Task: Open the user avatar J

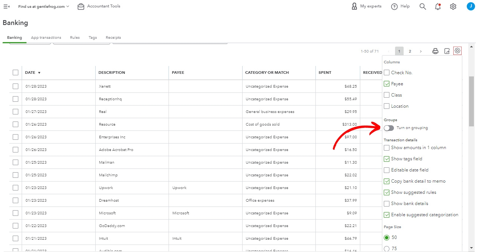Action: 471,6
